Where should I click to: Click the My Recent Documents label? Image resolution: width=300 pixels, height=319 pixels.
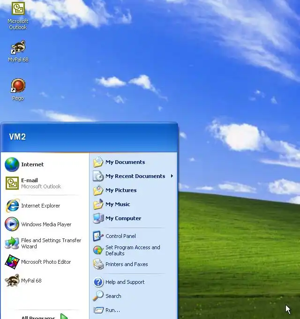(x=135, y=176)
